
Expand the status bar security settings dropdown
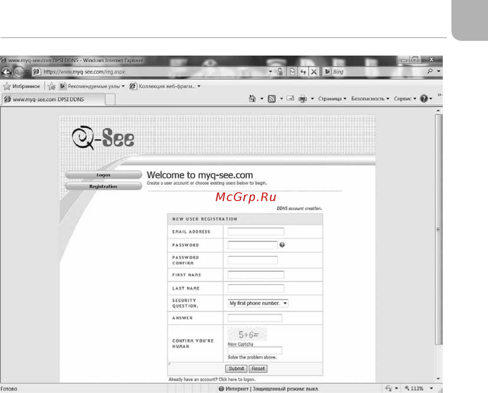click(396, 388)
